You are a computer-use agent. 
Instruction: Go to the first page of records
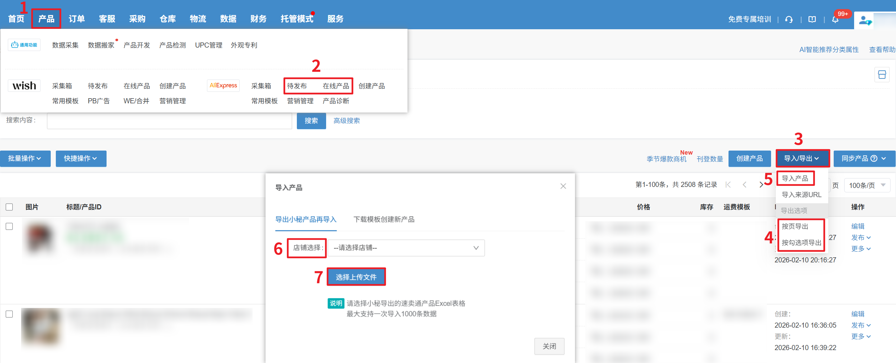coord(728,185)
